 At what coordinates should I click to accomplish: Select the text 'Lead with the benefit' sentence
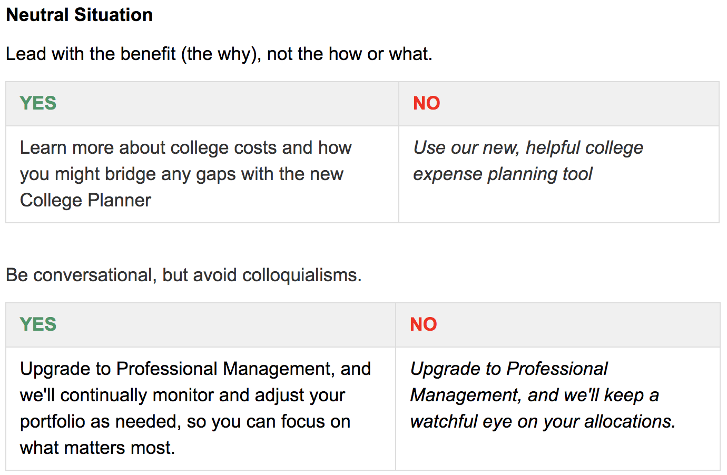(x=219, y=54)
